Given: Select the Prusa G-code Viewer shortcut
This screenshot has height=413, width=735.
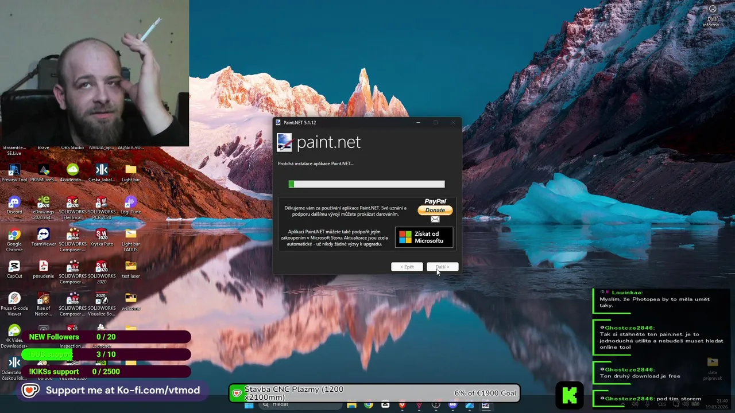Looking at the screenshot, I should pyautogui.click(x=14, y=304).
